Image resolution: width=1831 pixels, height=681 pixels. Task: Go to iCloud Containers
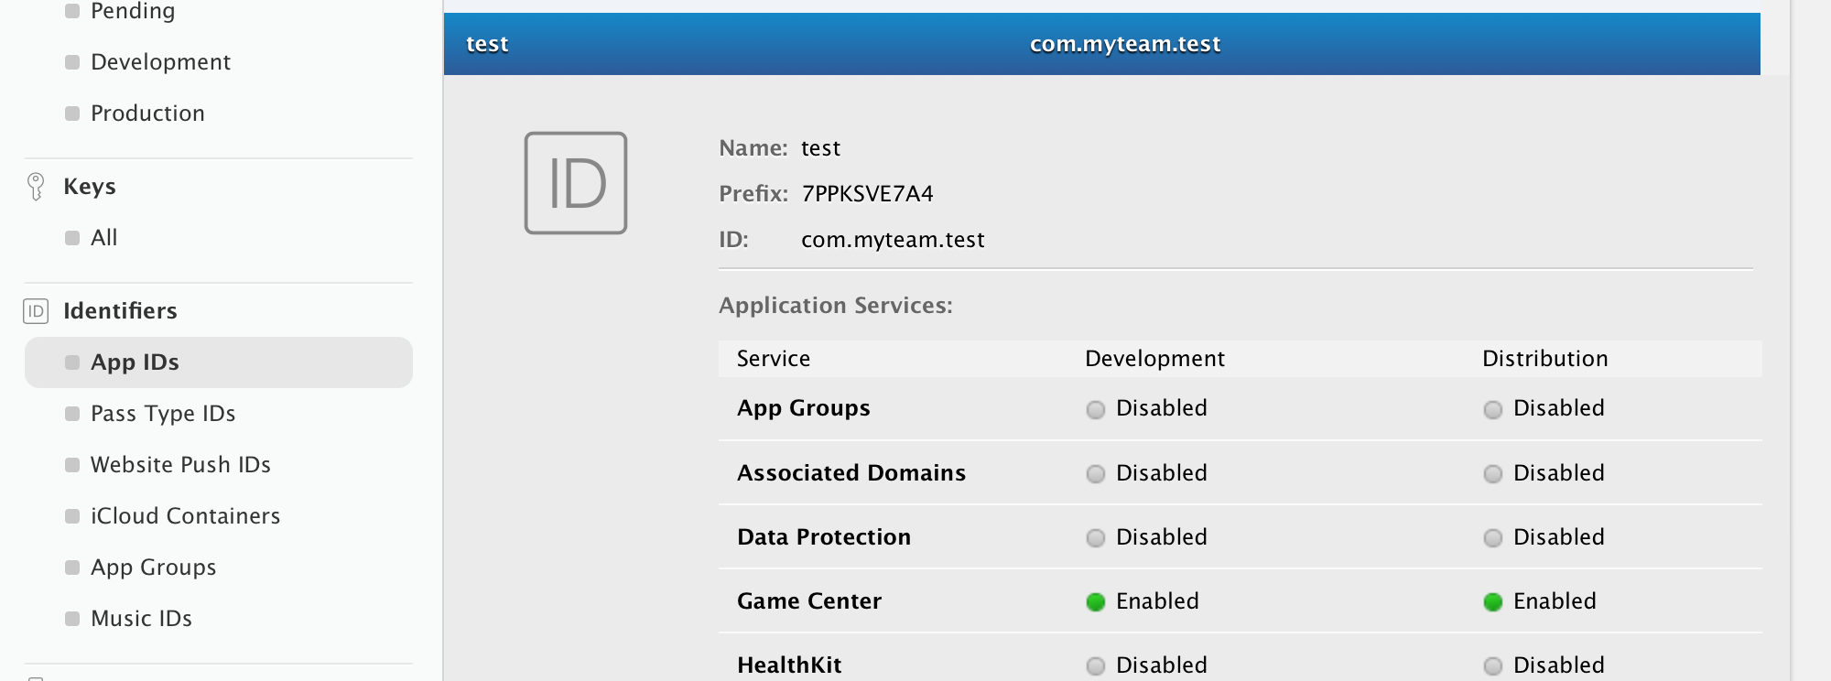(185, 516)
